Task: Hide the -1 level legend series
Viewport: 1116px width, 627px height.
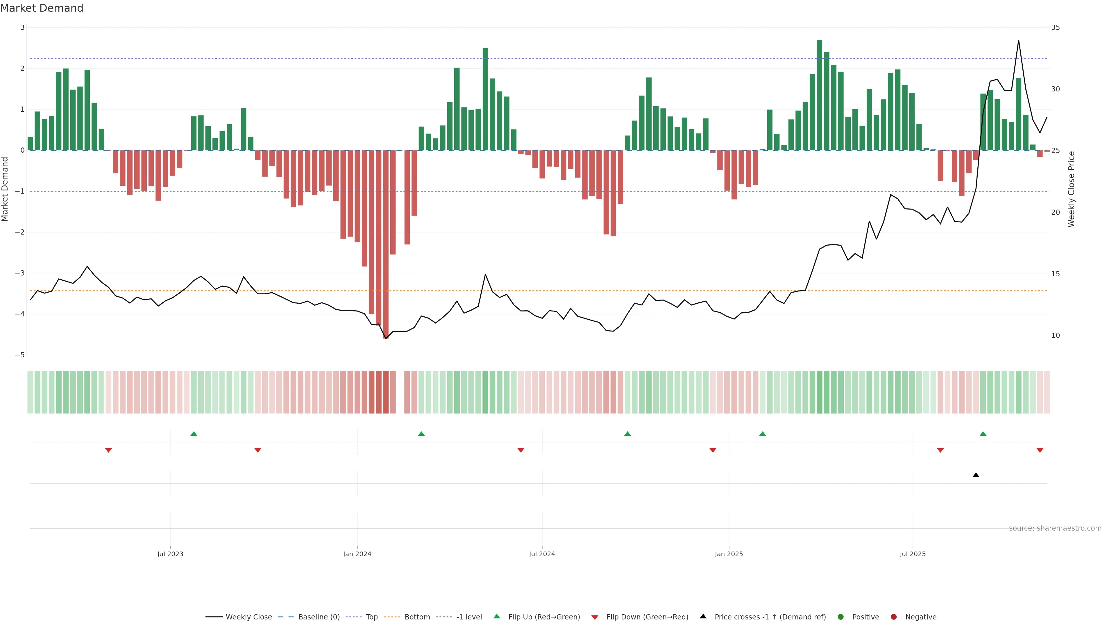Action: (x=469, y=617)
